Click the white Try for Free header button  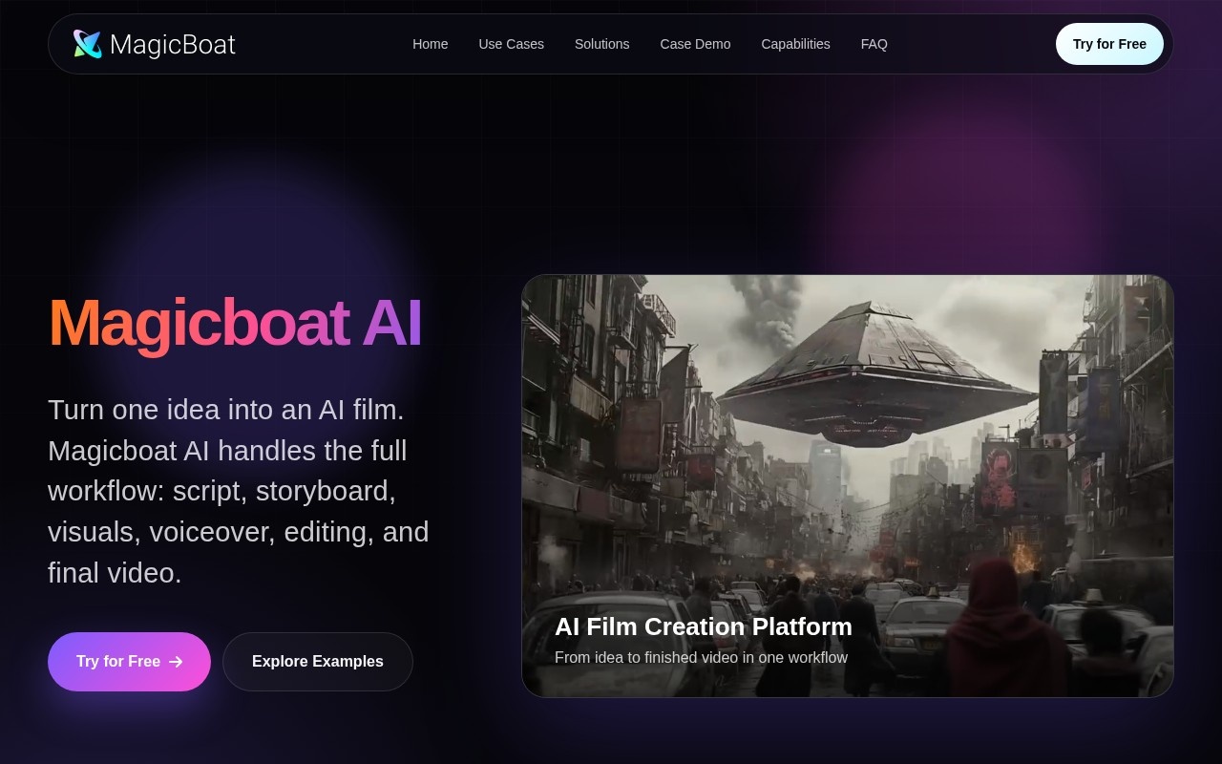point(1109,44)
